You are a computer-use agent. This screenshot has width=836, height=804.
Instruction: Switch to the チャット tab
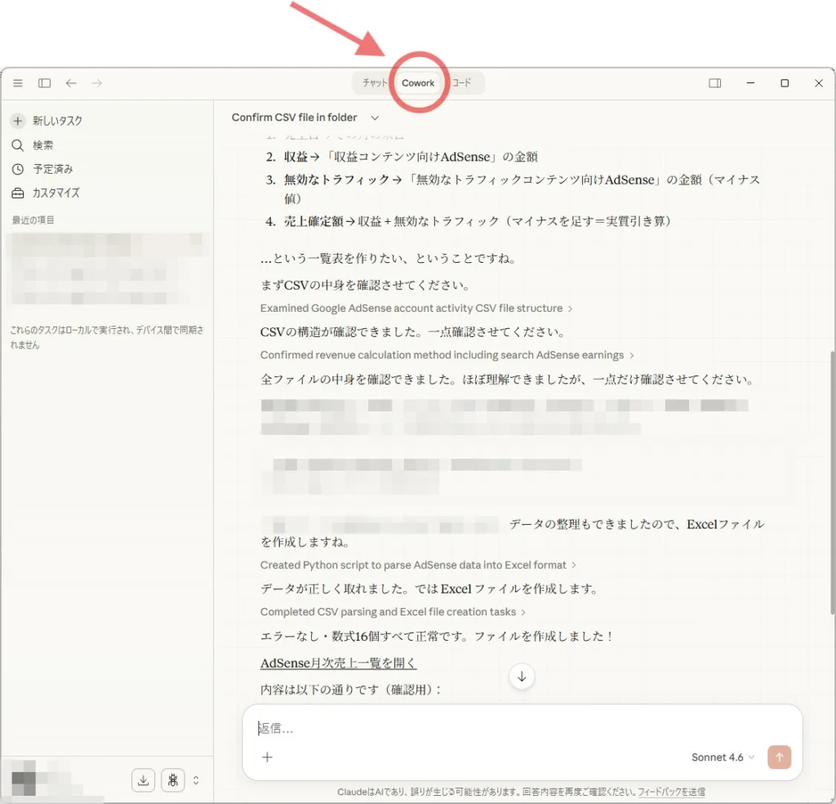(375, 83)
